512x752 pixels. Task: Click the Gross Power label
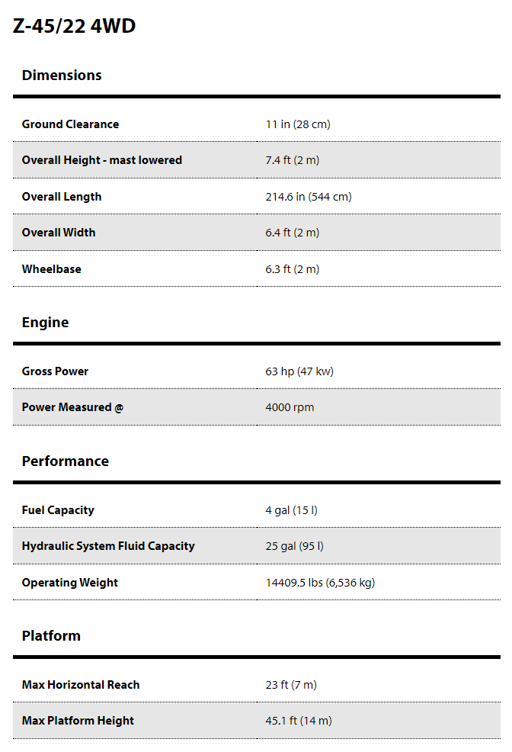tap(55, 371)
